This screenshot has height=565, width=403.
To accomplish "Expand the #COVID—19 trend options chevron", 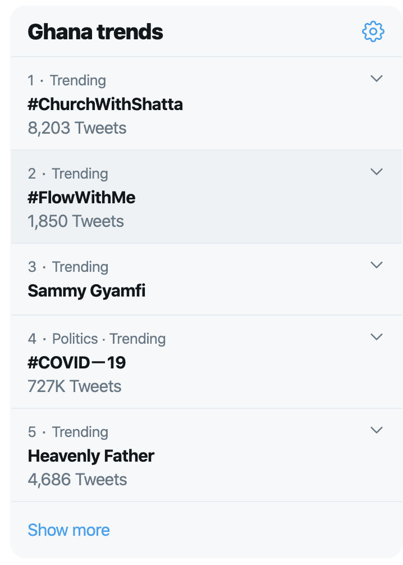I will pyautogui.click(x=377, y=336).
